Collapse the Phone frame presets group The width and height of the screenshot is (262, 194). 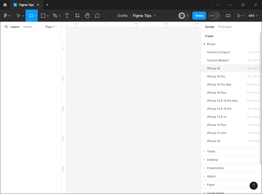204,44
